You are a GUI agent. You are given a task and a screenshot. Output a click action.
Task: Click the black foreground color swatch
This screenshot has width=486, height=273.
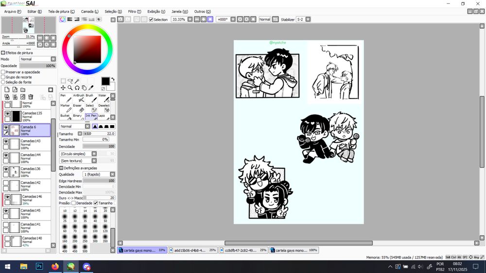coord(105,81)
